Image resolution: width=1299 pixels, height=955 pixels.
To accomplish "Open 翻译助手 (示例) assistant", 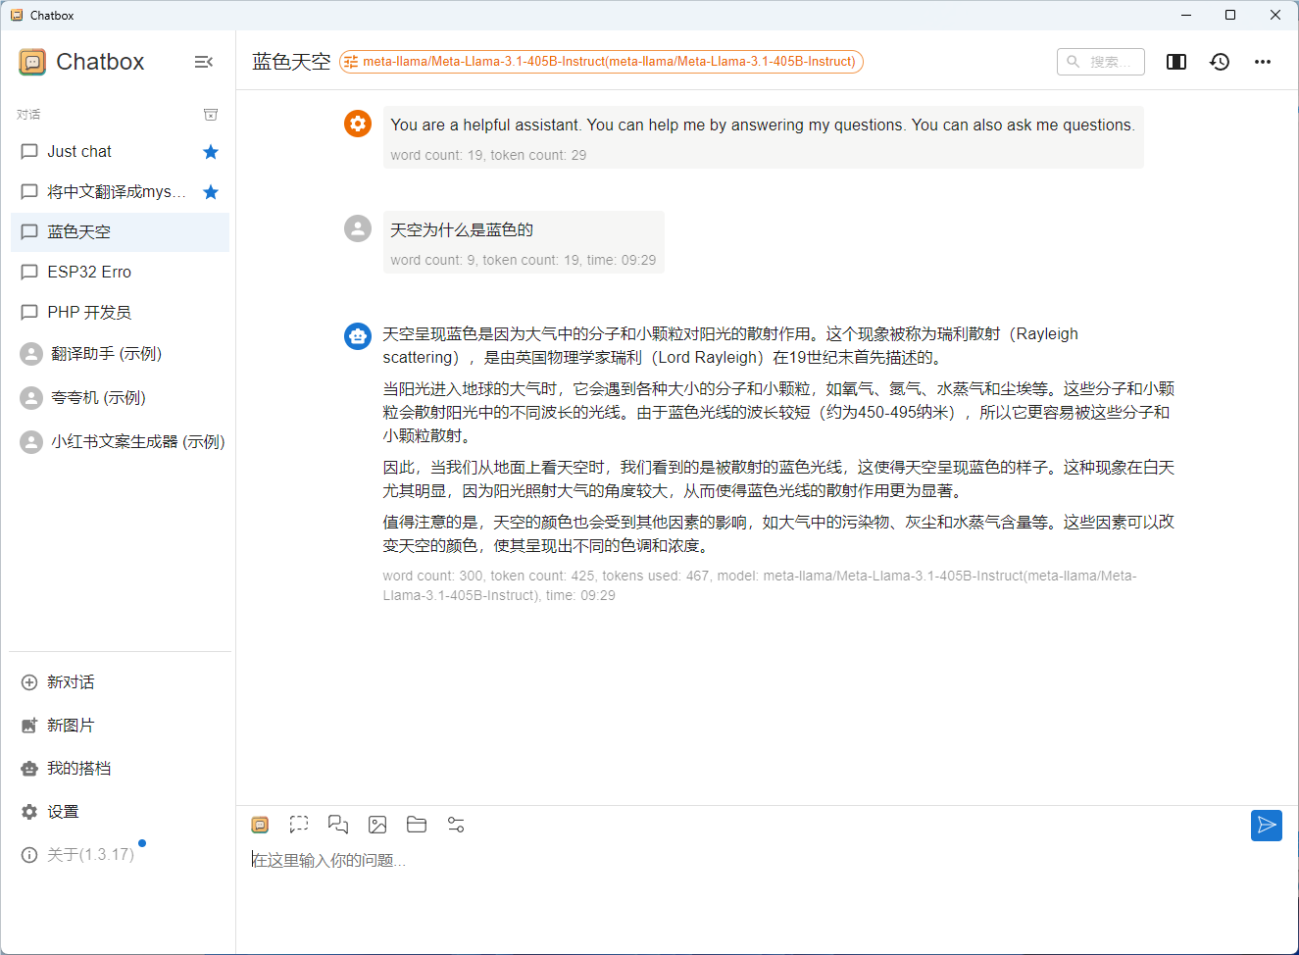I will [98, 353].
